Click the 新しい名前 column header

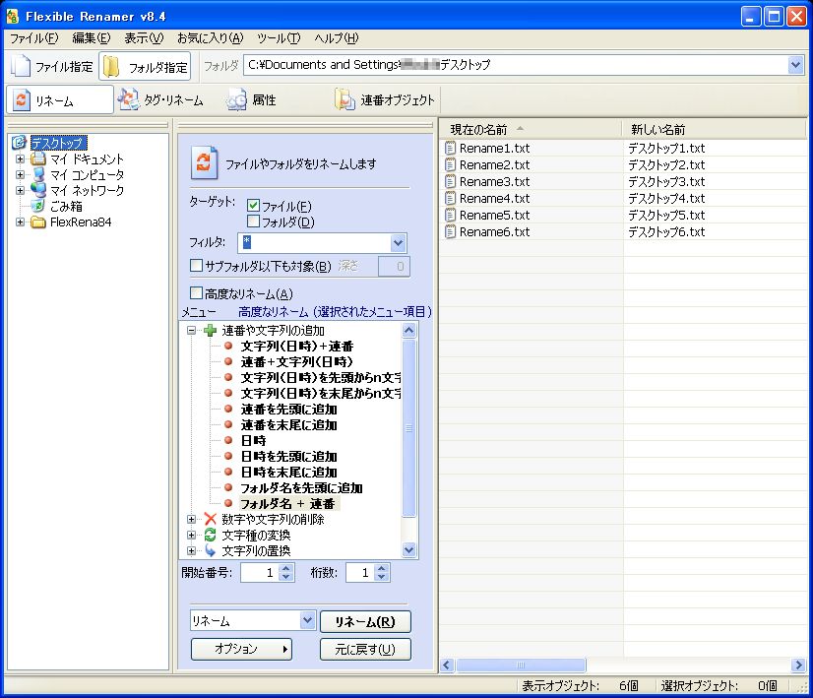pos(714,129)
